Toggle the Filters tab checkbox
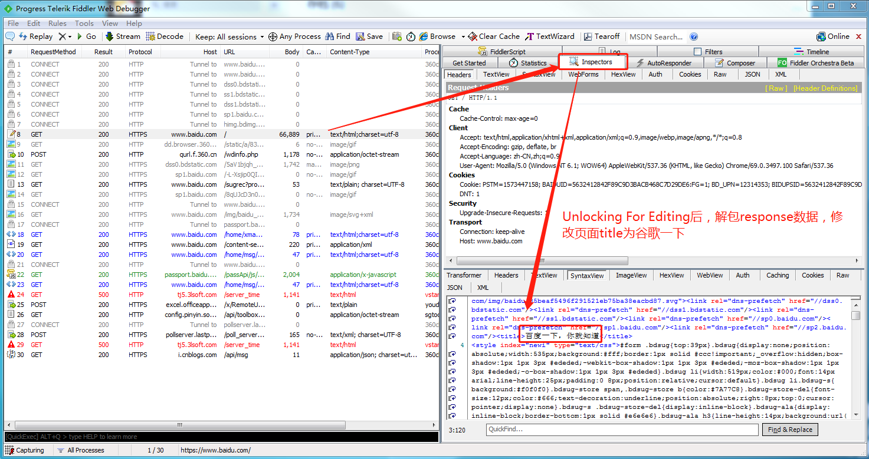This screenshot has width=869, height=459. pyautogui.click(x=698, y=52)
